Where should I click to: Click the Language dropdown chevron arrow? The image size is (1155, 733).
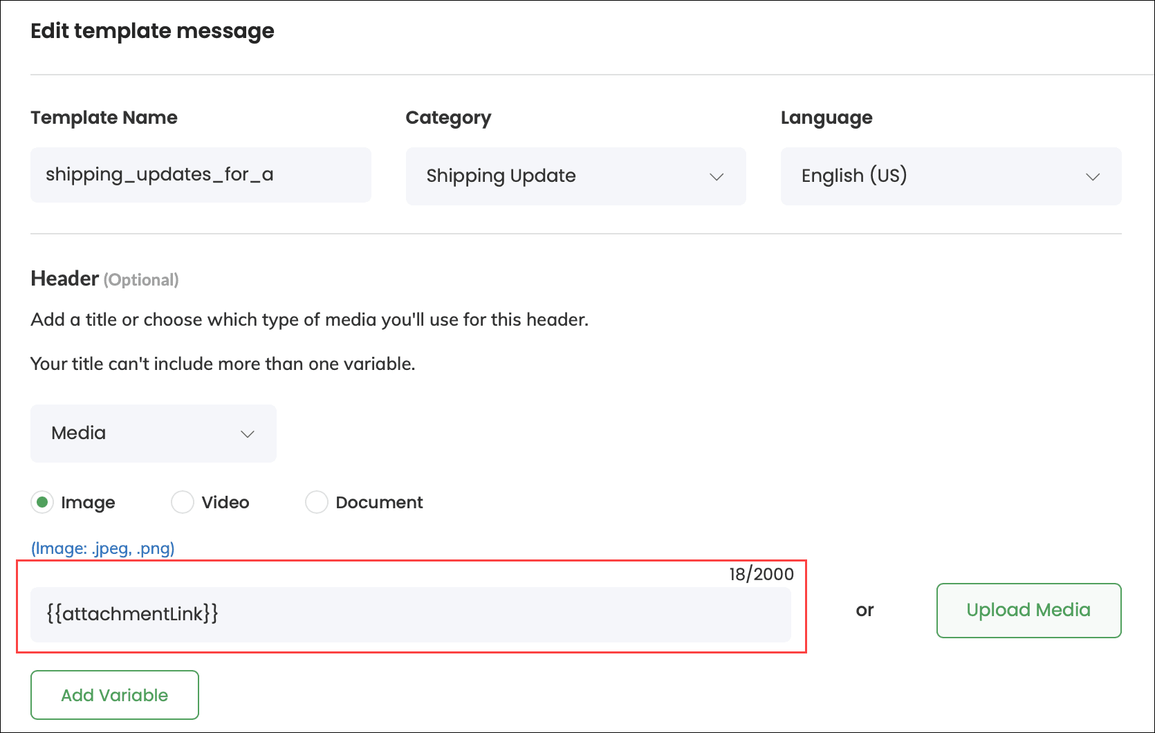tap(1093, 176)
